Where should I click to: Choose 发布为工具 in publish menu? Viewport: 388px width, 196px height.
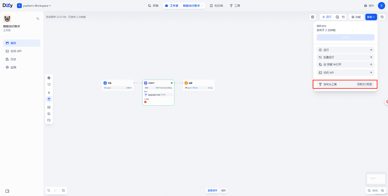click(330, 84)
